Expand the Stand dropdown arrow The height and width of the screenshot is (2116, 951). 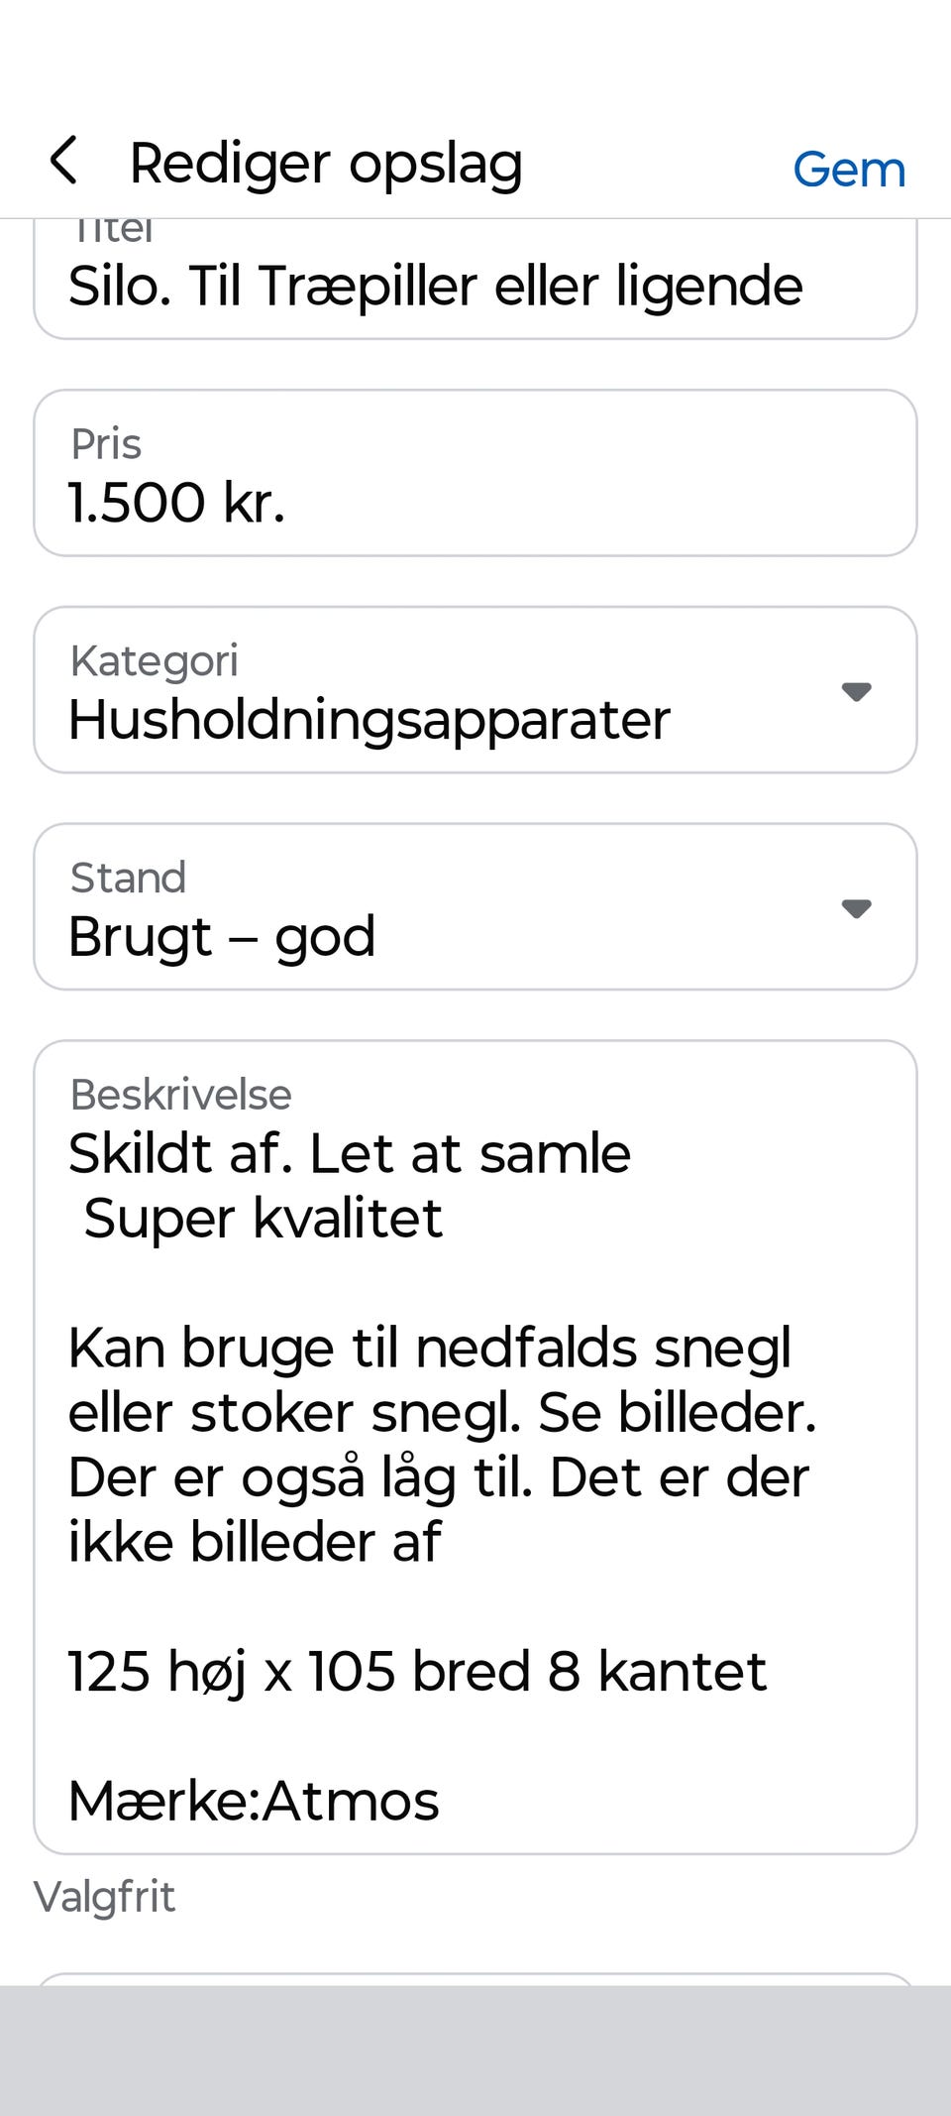[x=856, y=908]
